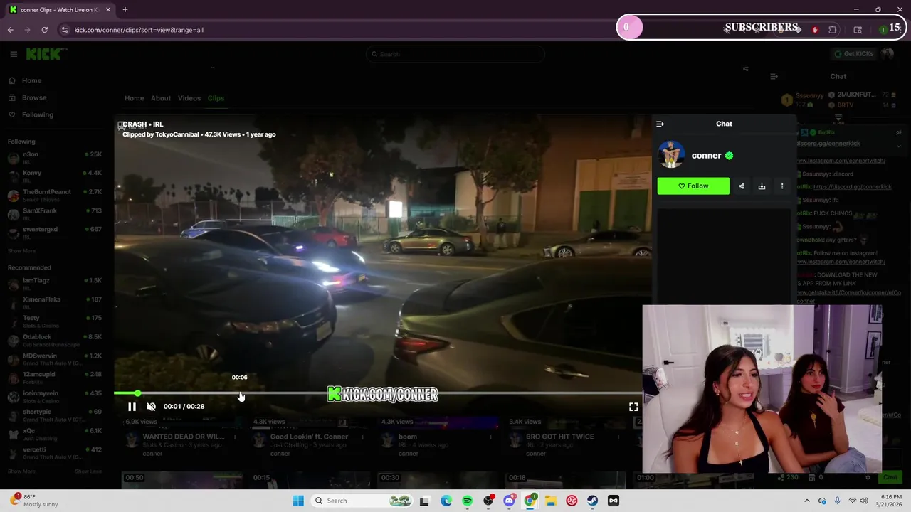Unmute the clip audio
The image size is (911, 512).
pos(151,407)
